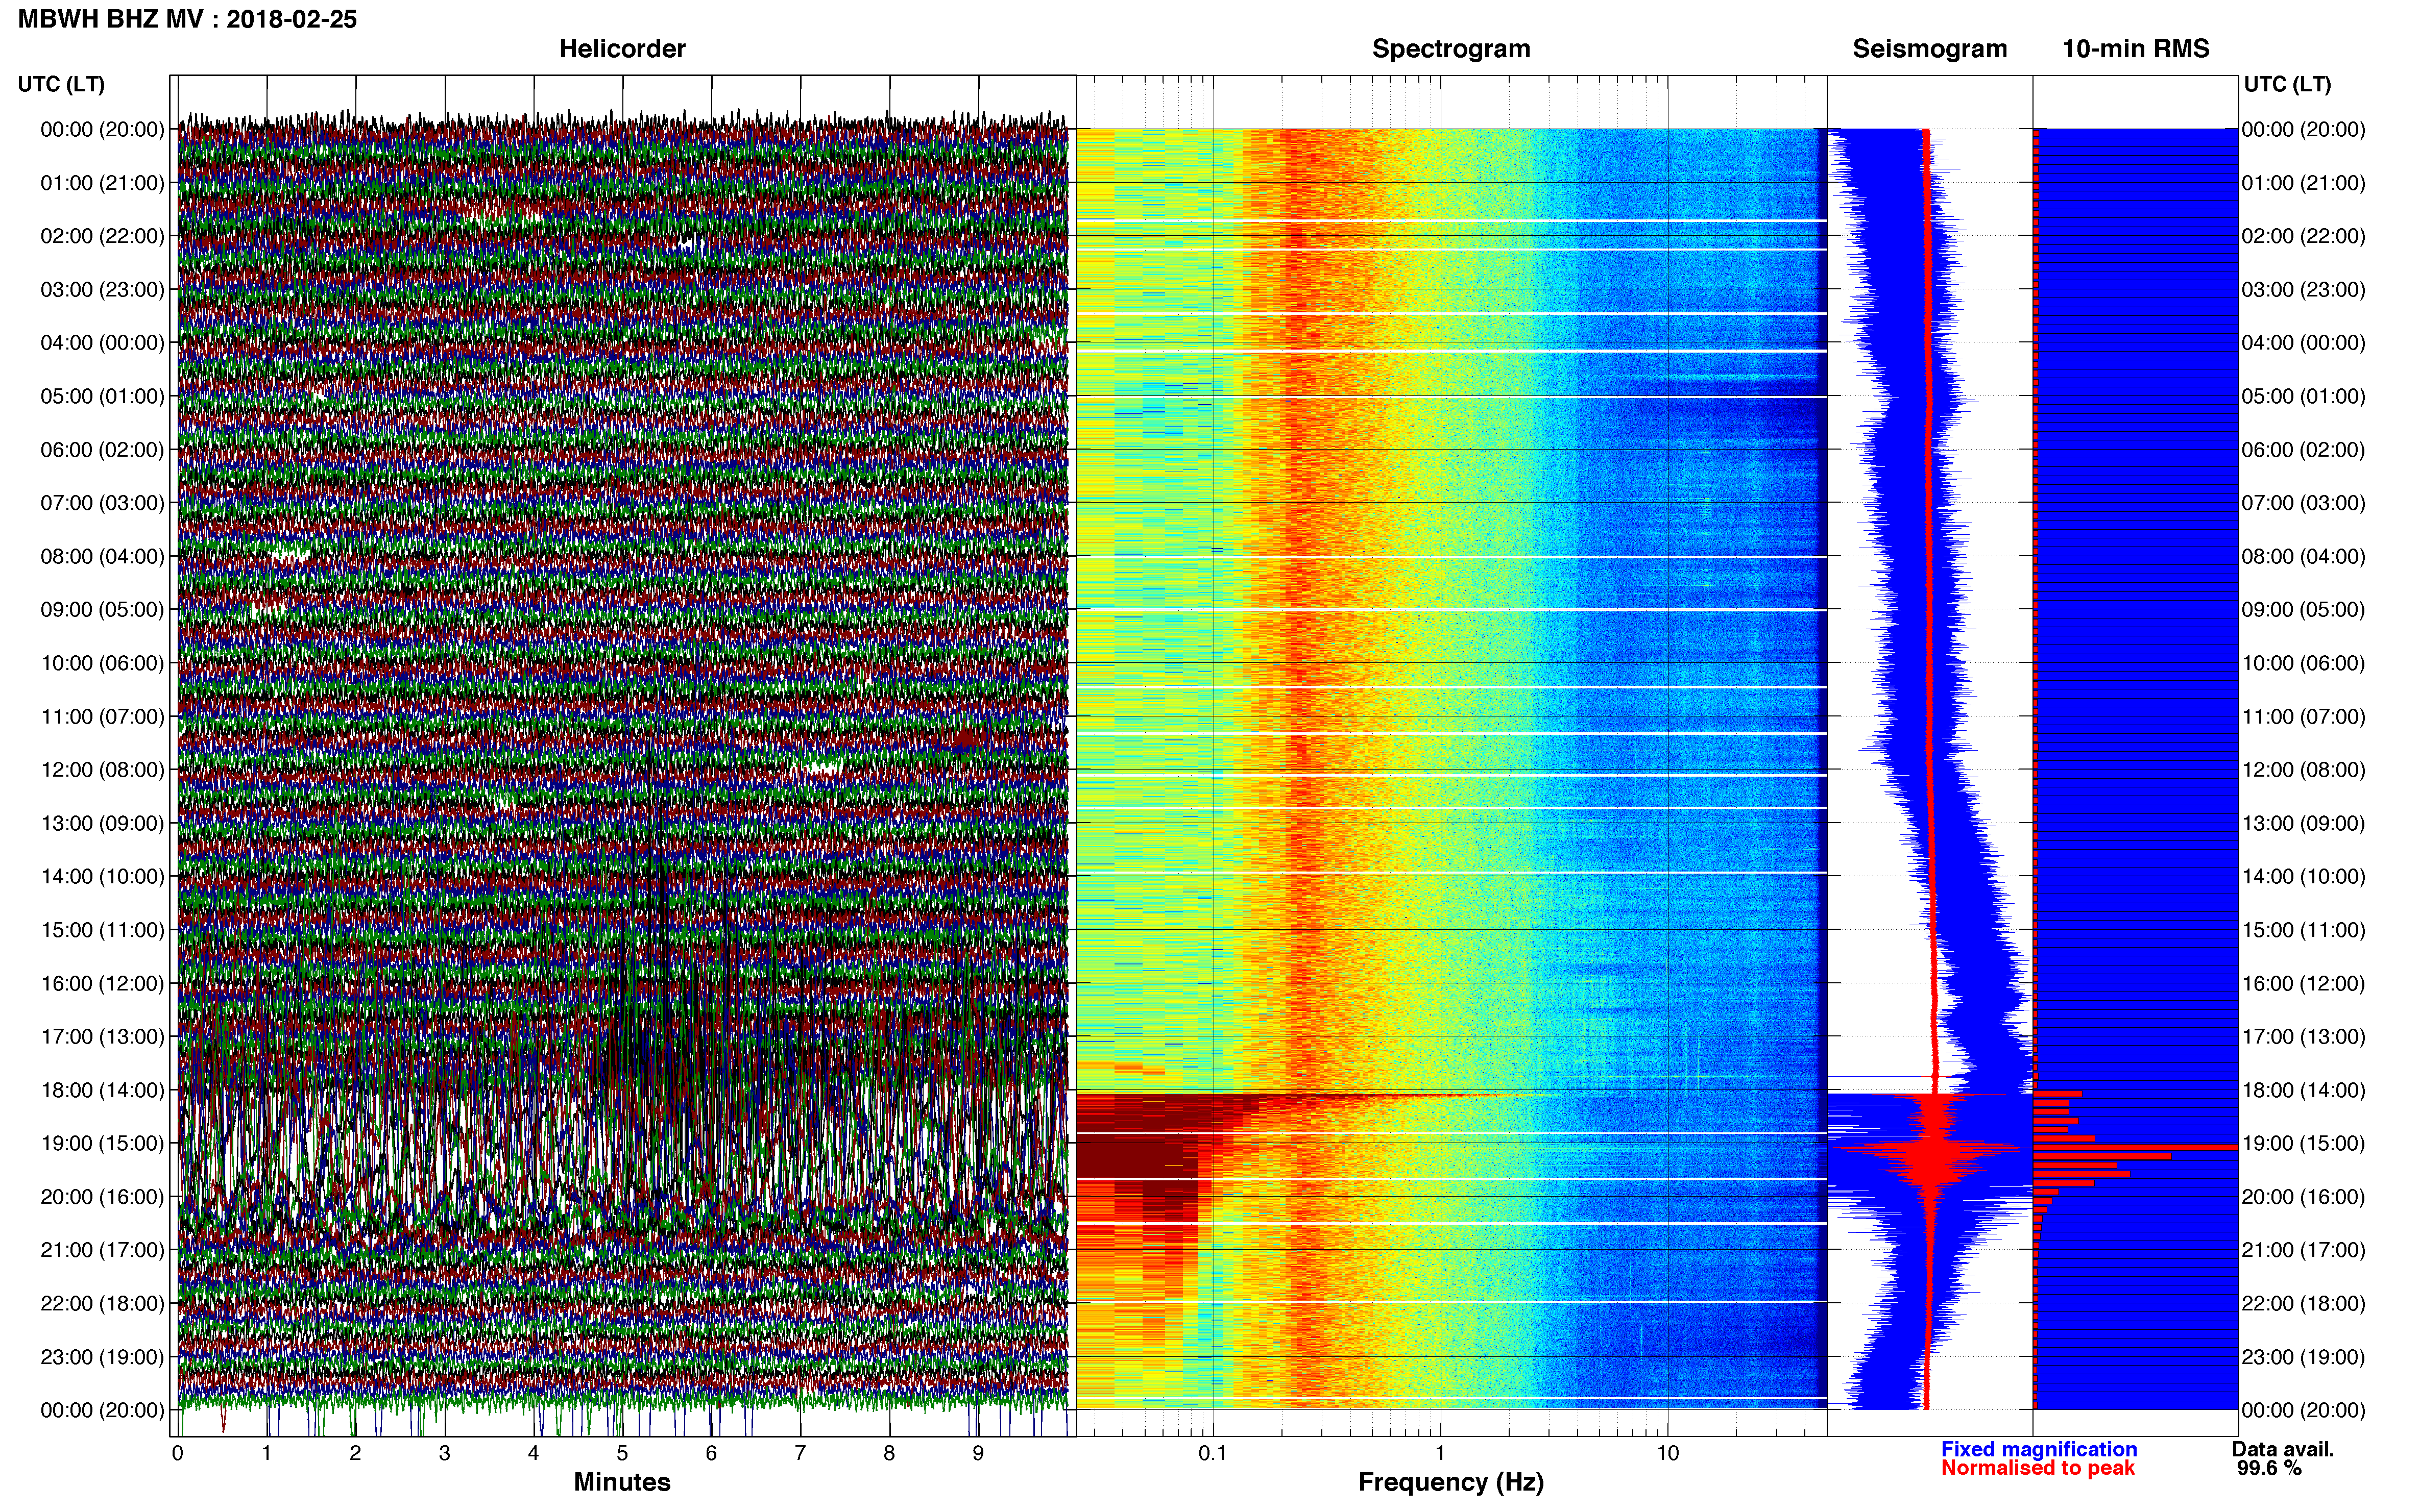Click the left '06:00 (02:00)' time label
This screenshot has height=1512, width=2420.
[x=102, y=450]
